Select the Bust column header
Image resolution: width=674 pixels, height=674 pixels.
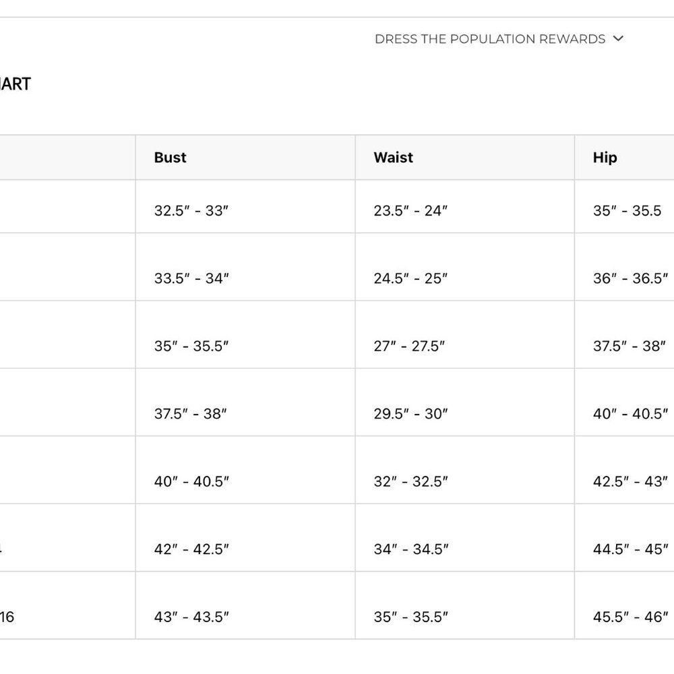coord(171,158)
